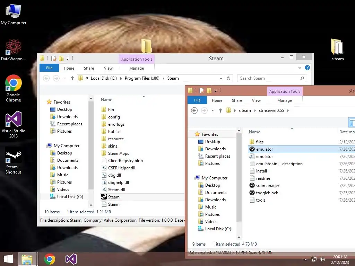The width and height of the screenshot is (355, 266).
Task: Select the Steam - Shortcut desktop icon
Action: [14, 160]
